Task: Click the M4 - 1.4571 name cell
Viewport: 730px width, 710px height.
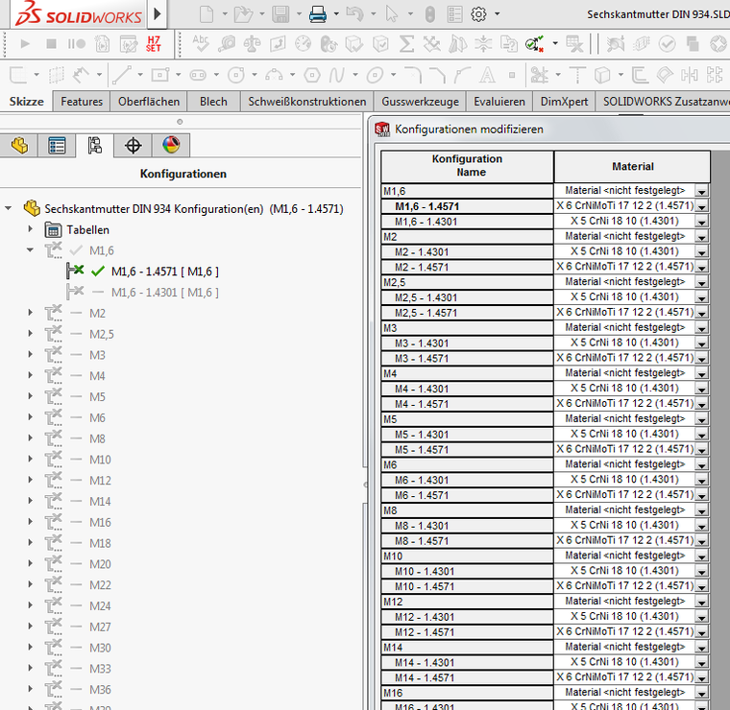Action: [467, 404]
